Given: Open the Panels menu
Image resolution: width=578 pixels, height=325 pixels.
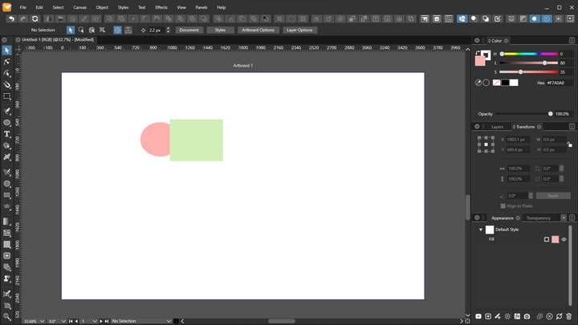Looking at the screenshot, I should click(x=201, y=7).
